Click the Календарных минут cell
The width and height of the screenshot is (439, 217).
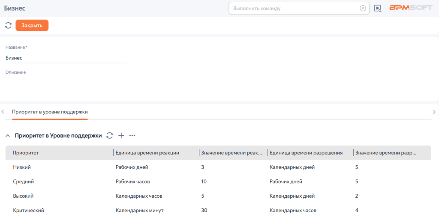coord(139,210)
